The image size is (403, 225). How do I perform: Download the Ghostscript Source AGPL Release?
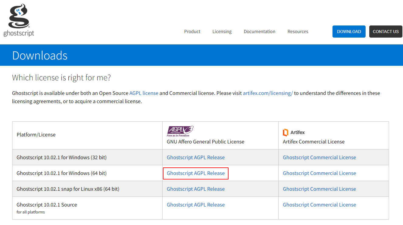coord(195,205)
